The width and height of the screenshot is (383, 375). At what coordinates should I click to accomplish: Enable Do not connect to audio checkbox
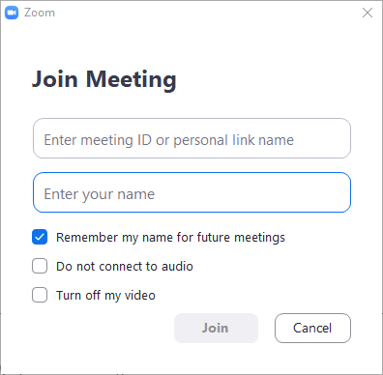[x=40, y=266]
